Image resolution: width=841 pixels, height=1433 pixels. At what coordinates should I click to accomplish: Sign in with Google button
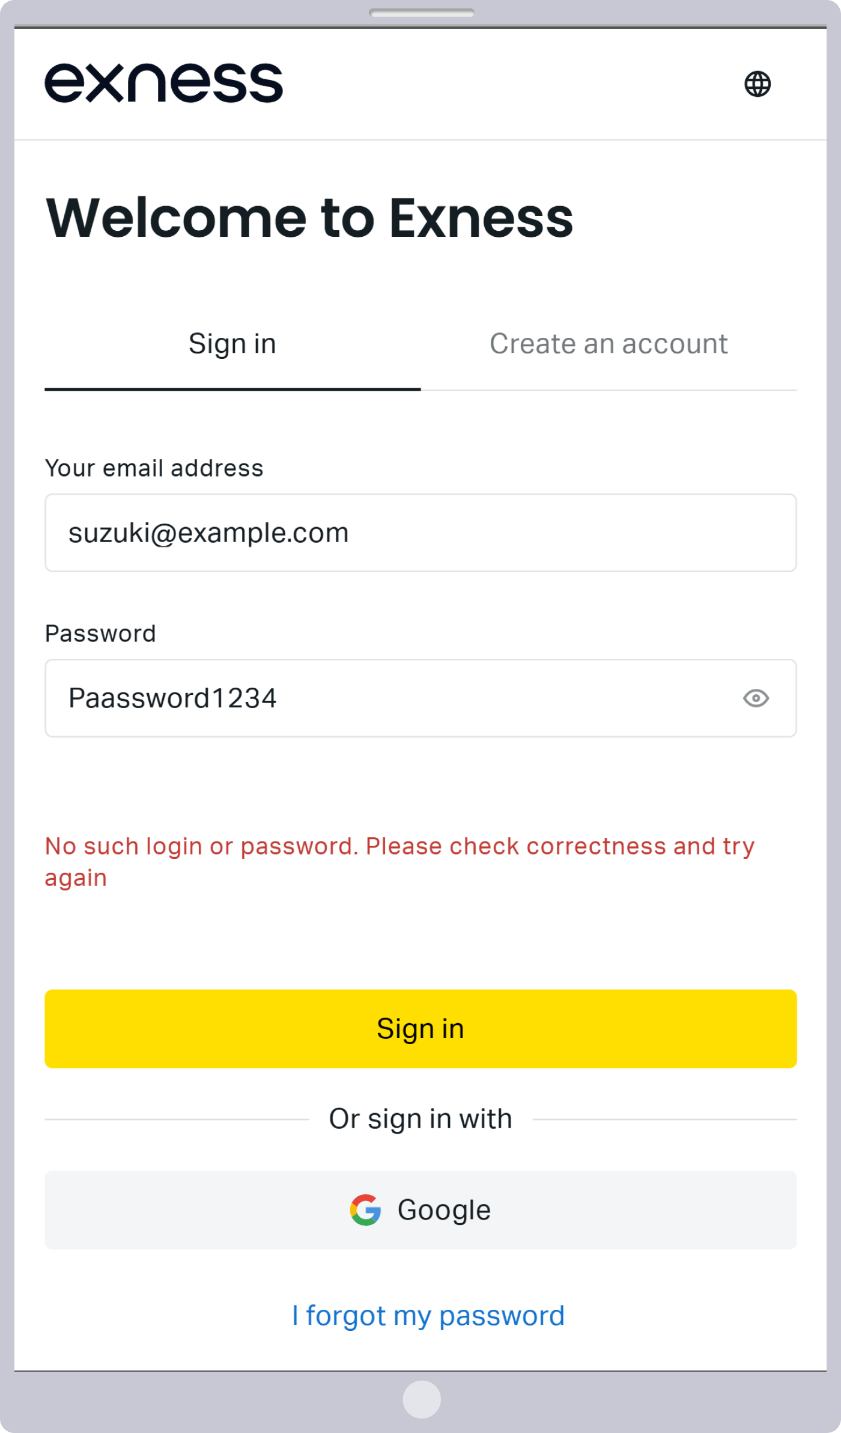421,1209
